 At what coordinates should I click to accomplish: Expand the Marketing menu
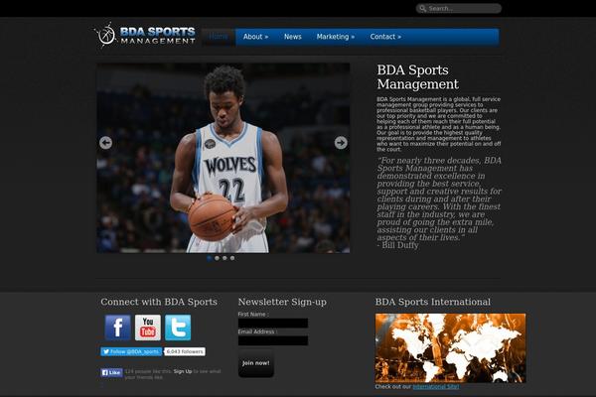pos(336,37)
